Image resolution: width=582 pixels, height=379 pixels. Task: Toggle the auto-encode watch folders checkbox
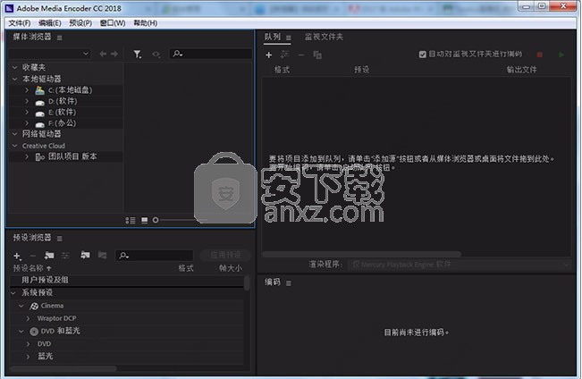click(x=422, y=55)
